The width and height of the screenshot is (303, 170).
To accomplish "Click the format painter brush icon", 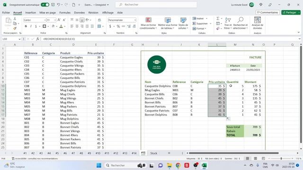I will tap(15, 28).
